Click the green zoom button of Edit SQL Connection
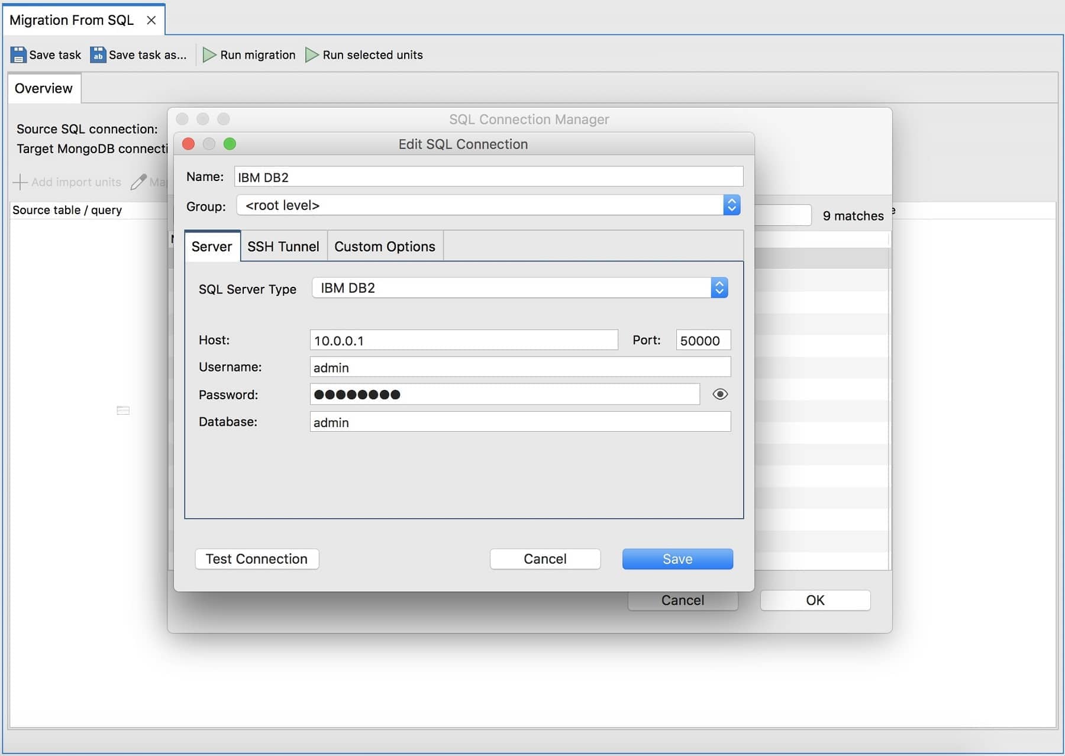Image resolution: width=1065 pixels, height=756 pixels. (x=230, y=144)
